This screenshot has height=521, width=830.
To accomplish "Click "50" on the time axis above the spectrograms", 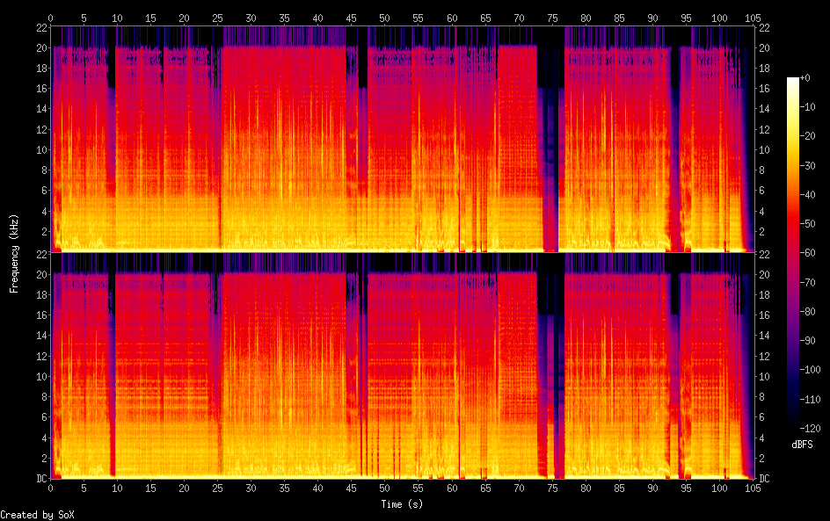I will coord(385,18).
